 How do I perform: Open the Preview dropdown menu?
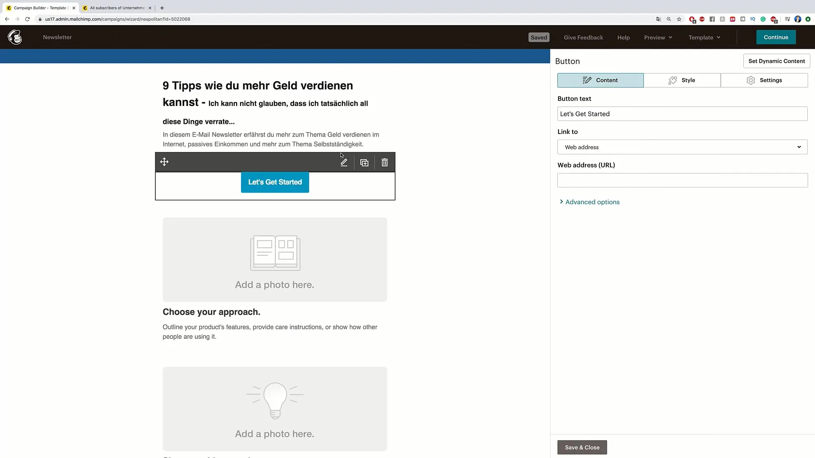pos(658,37)
